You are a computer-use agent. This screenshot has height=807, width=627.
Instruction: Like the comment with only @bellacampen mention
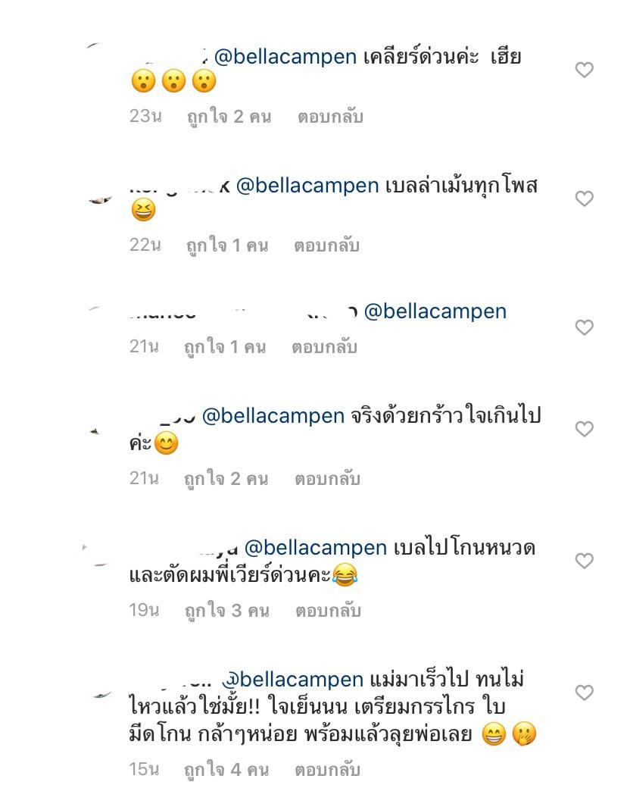click(x=584, y=327)
